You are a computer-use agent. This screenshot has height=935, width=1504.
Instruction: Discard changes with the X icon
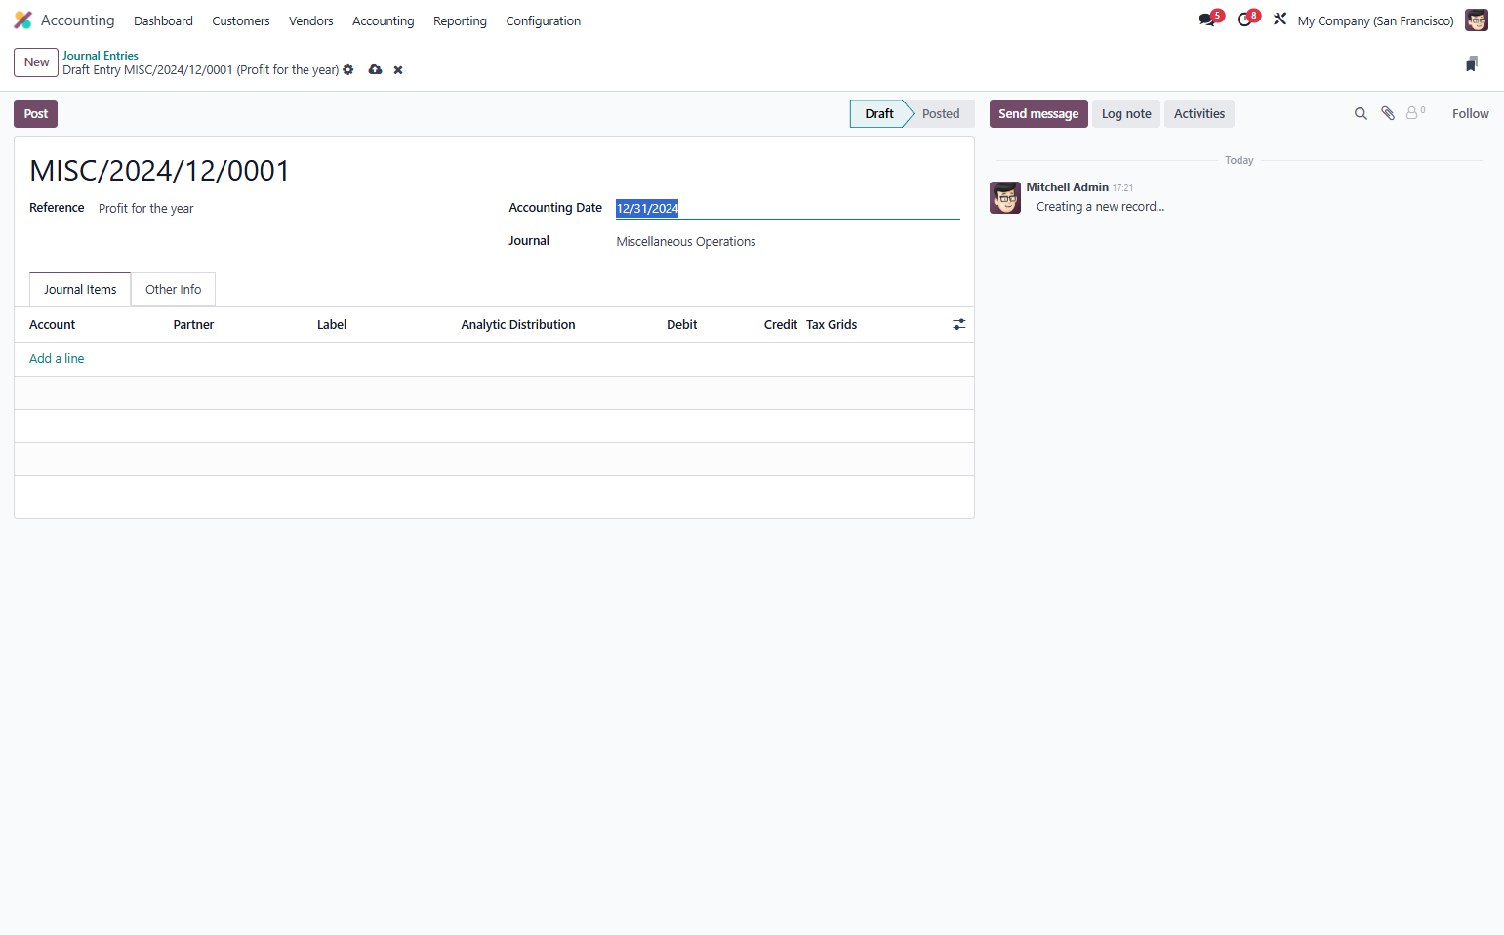(x=398, y=70)
